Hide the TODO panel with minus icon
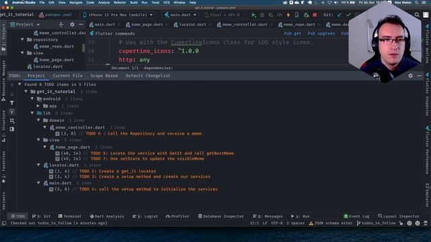The image size is (431, 242). [x=419, y=76]
